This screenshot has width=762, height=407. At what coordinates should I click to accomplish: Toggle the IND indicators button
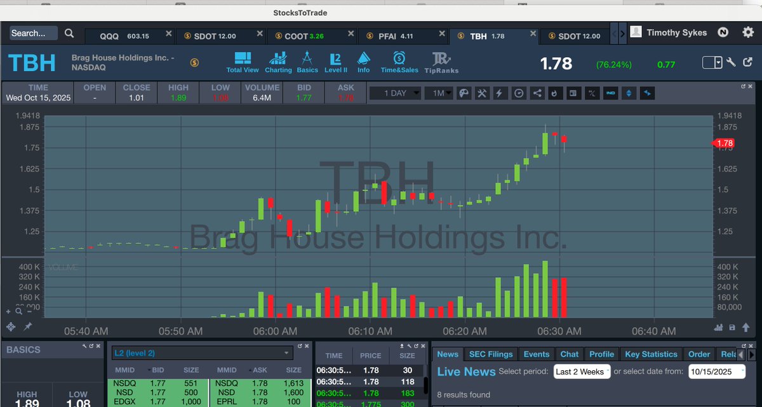pos(611,93)
